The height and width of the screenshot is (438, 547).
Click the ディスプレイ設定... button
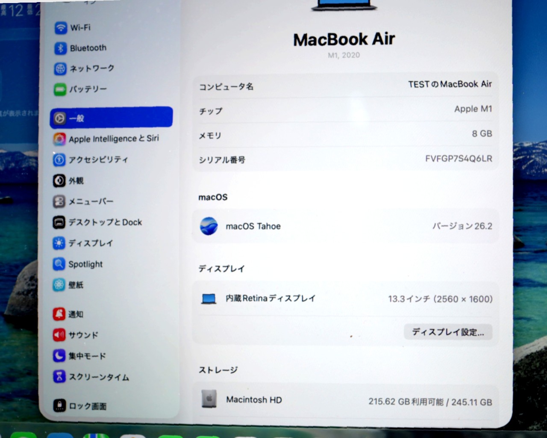point(448,332)
